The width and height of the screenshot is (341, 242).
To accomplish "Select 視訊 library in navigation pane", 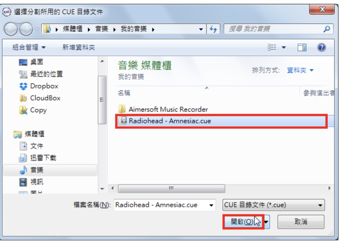I will coord(37,182).
